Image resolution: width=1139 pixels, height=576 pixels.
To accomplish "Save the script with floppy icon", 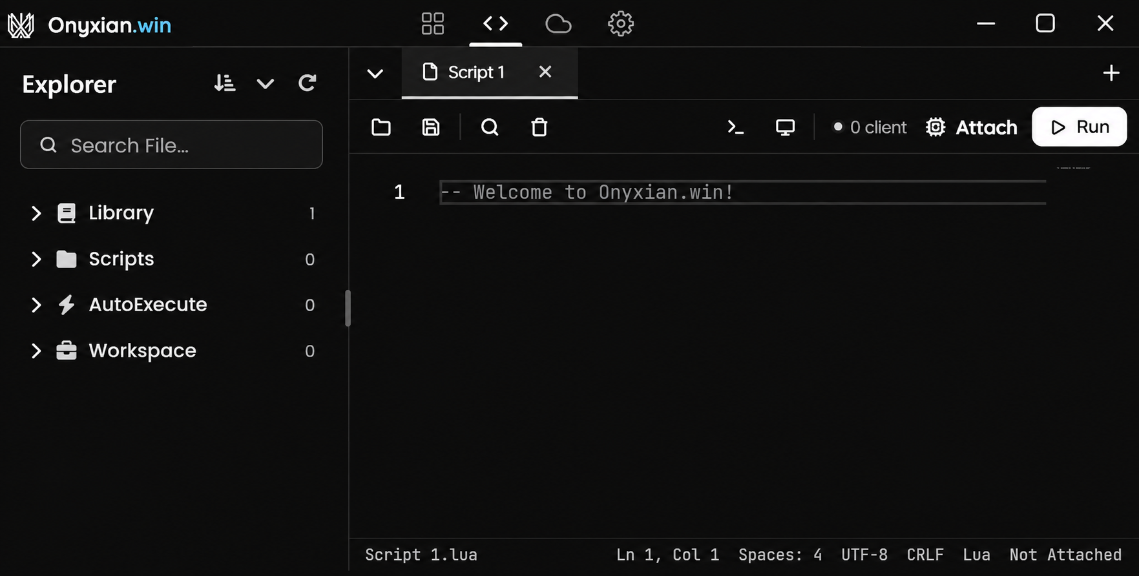I will 431,127.
